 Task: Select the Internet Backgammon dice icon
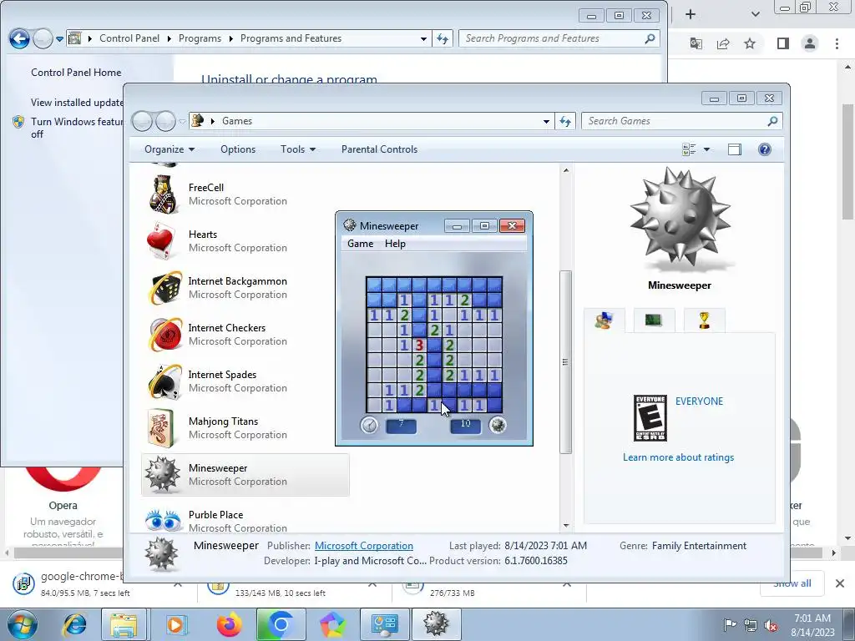point(164,288)
